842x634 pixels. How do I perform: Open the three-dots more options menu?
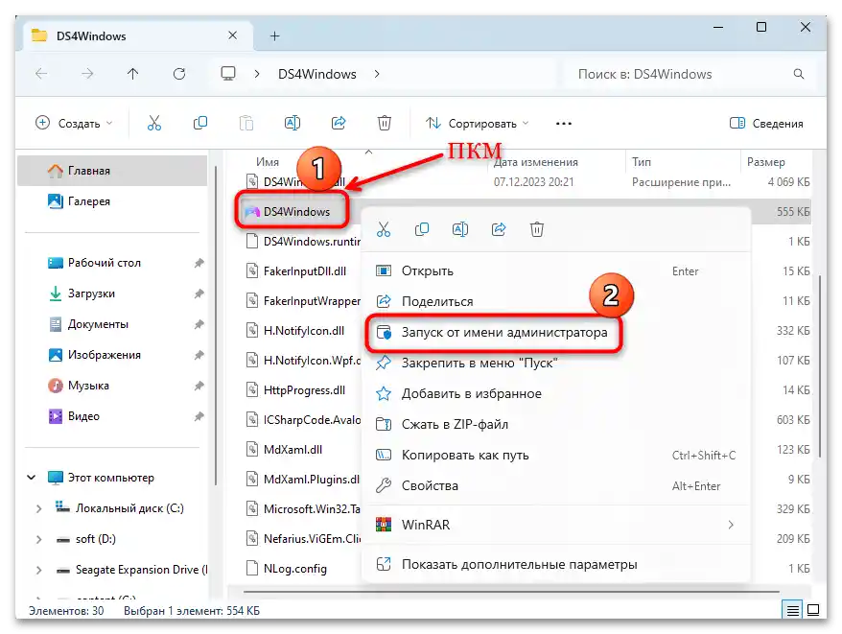tap(563, 124)
